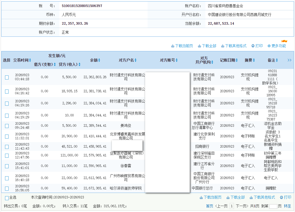295x212 pixels.
Task: Click top 下载全部 download link
Action: [207, 46]
